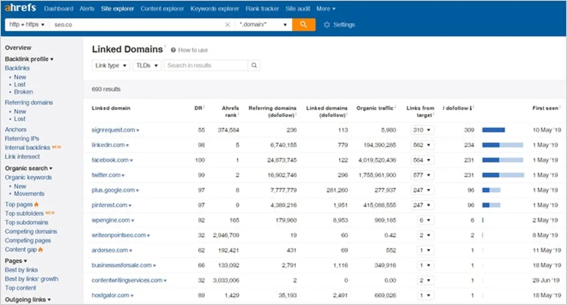Open Link intersect report
This screenshot has width=567, height=305.
coord(22,157)
